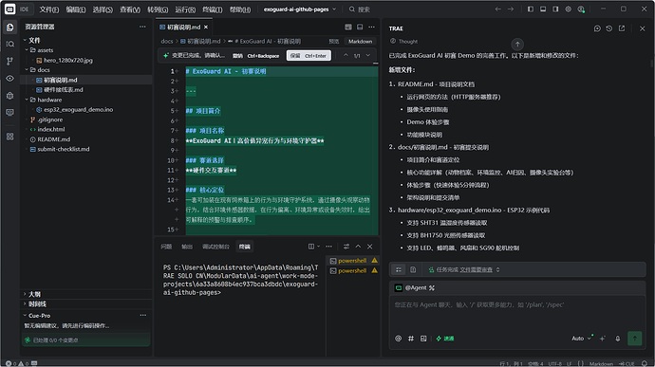The width and height of the screenshot is (655, 367).
Task: Toggle the bottom panel layout icon
Action: 543,9
